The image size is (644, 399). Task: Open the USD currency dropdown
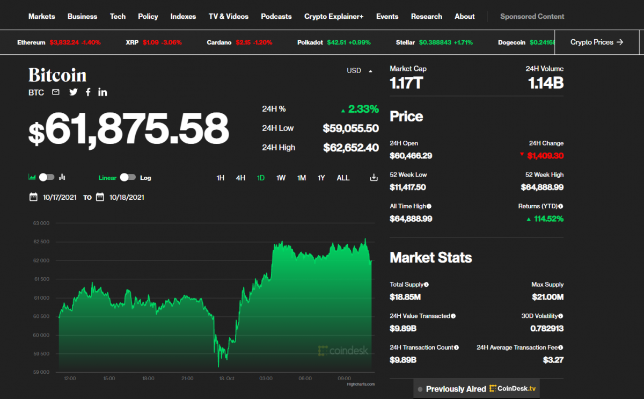pos(360,70)
